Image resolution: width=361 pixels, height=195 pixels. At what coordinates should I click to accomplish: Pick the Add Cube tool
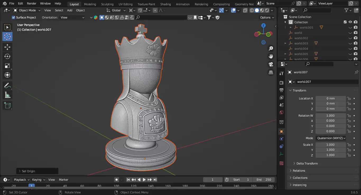point(7,105)
